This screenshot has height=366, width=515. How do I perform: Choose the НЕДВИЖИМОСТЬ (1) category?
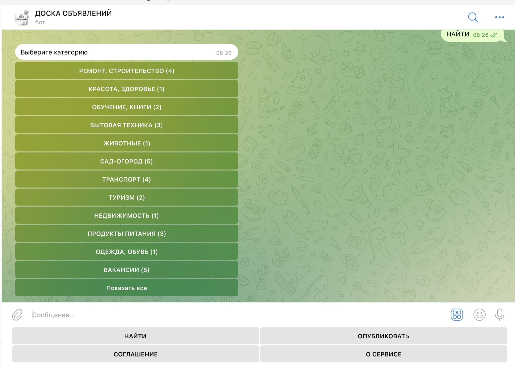click(126, 216)
